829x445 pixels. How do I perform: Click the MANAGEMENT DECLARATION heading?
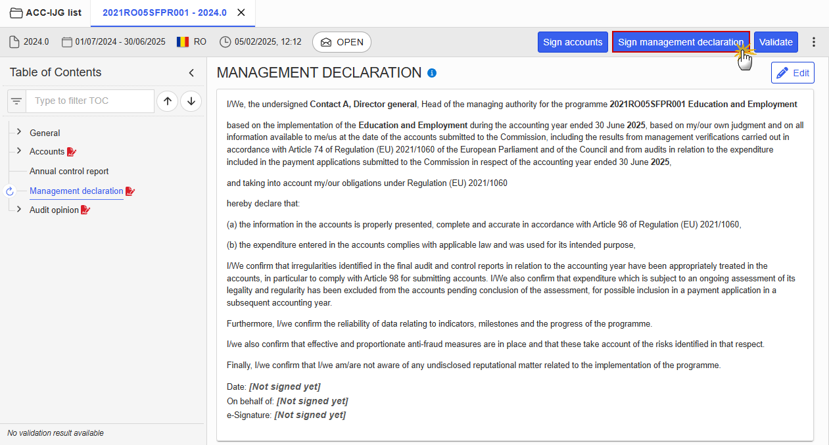[x=320, y=73]
